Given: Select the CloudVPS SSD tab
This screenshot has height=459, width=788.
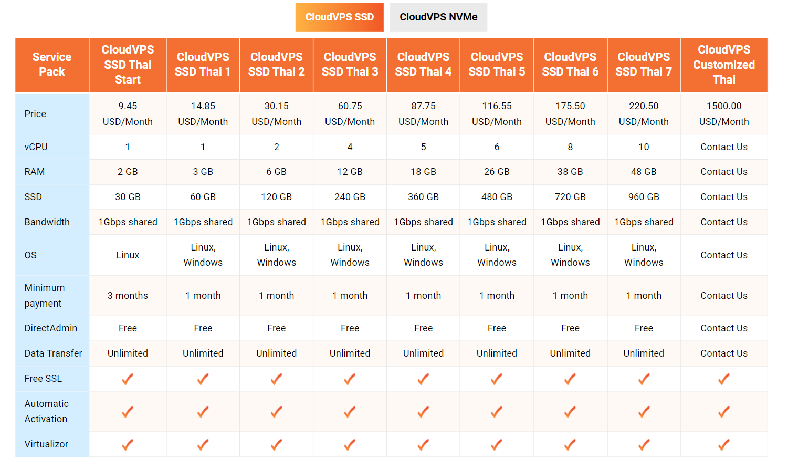Looking at the screenshot, I should 339,17.
